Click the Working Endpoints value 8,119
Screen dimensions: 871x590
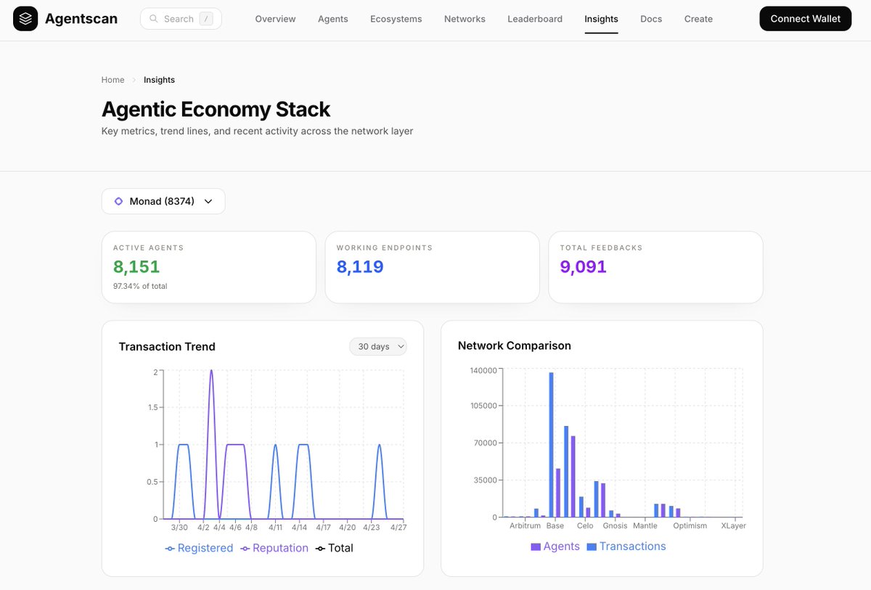coord(360,266)
